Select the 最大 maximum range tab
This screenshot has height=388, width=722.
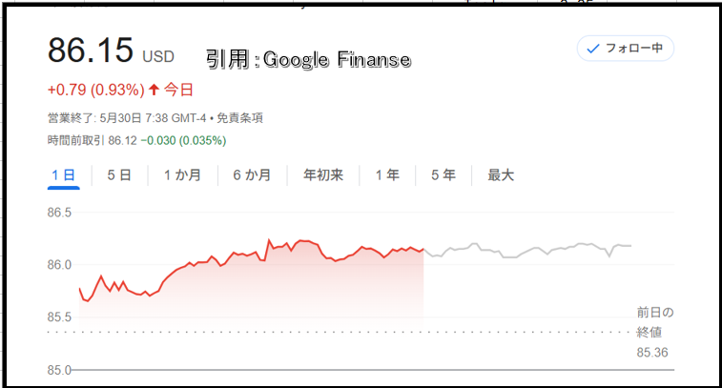tap(501, 175)
